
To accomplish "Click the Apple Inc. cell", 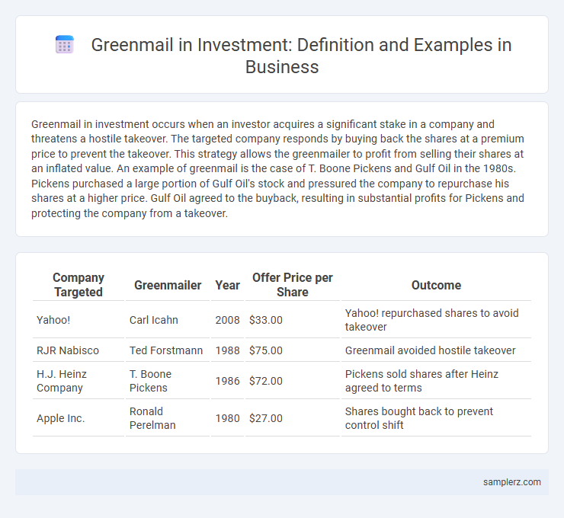I will coord(79,418).
